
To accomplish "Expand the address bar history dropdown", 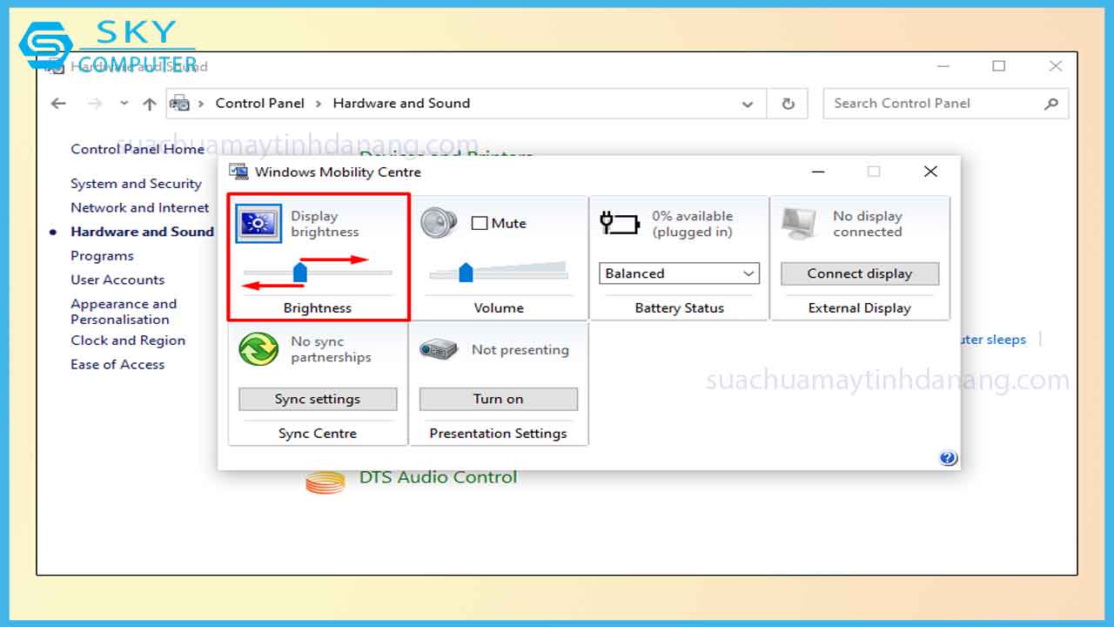I will tap(747, 104).
